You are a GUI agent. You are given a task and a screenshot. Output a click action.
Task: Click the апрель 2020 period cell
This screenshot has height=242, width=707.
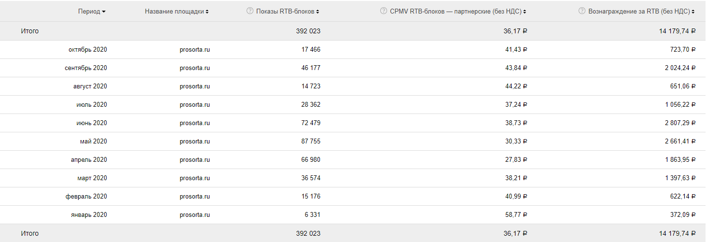point(88,159)
